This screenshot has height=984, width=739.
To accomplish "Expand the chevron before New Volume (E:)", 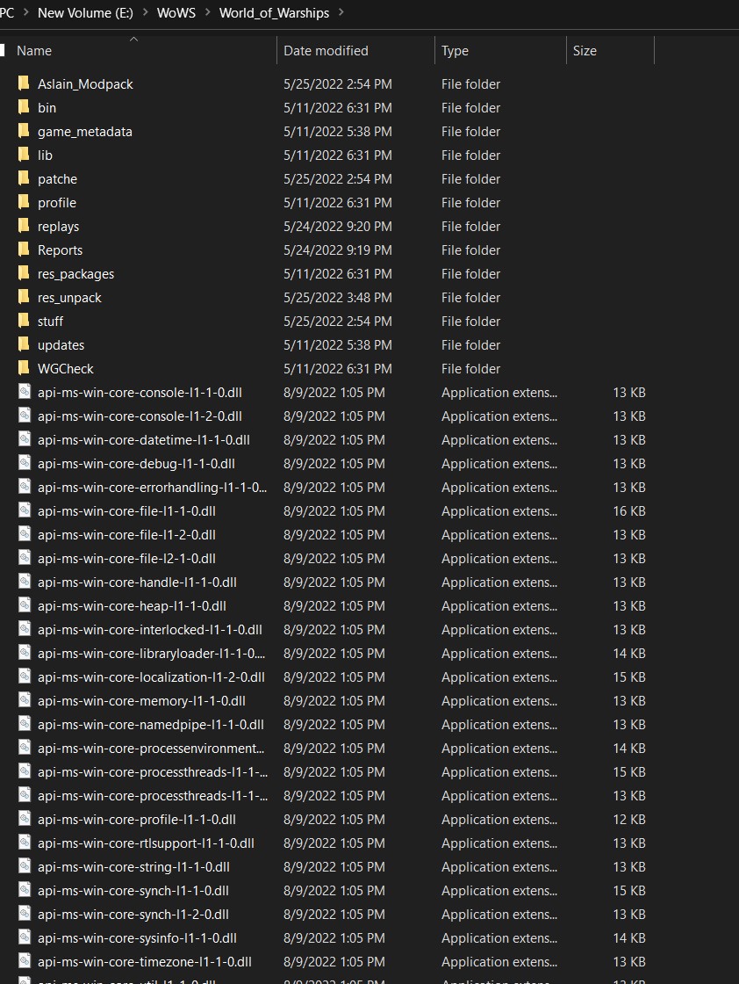I will point(25,12).
